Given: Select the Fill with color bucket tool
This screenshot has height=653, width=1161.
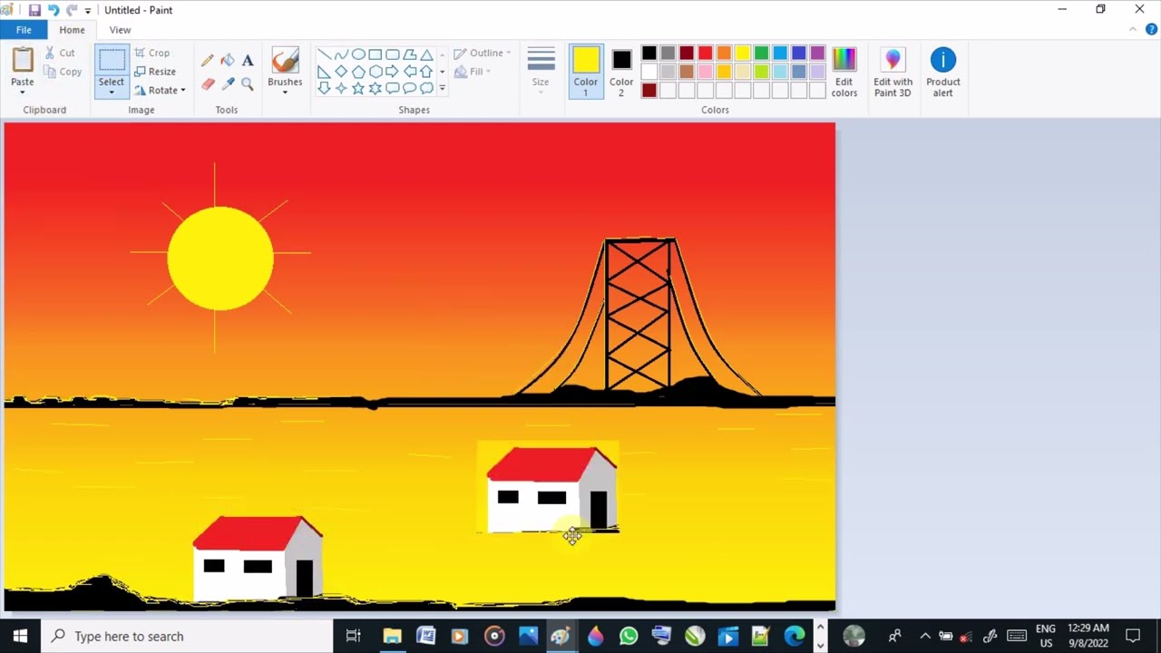Looking at the screenshot, I should [x=227, y=60].
